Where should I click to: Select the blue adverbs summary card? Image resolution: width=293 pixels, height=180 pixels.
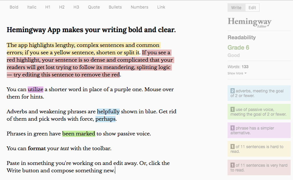259,93
